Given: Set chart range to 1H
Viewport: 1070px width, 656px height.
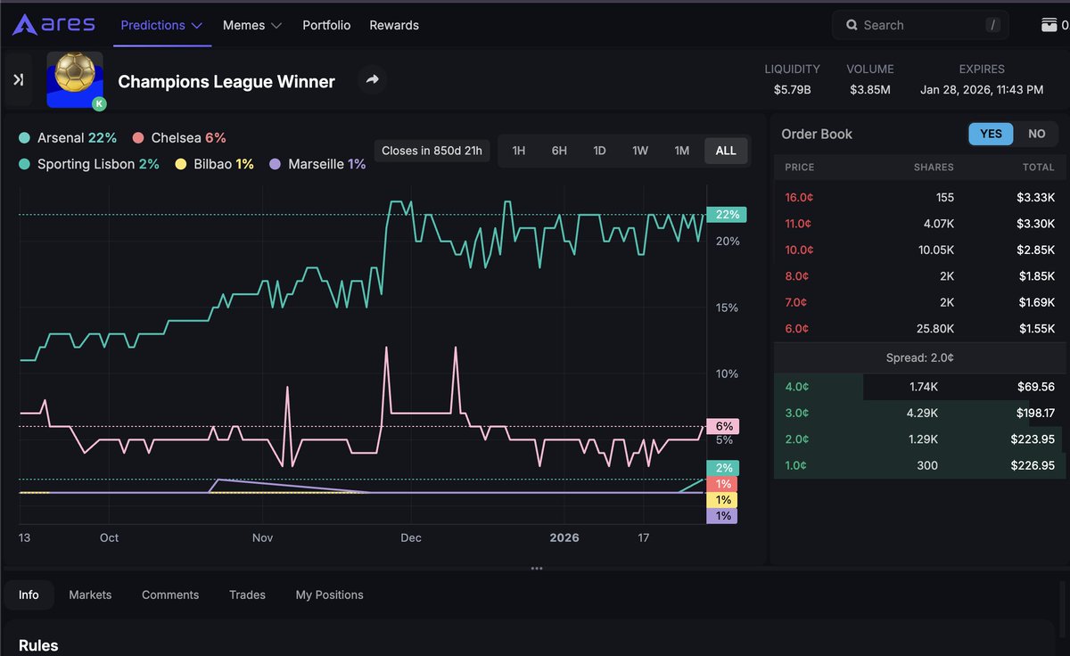Looking at the screenshot, I should click(x=518, y=151).
